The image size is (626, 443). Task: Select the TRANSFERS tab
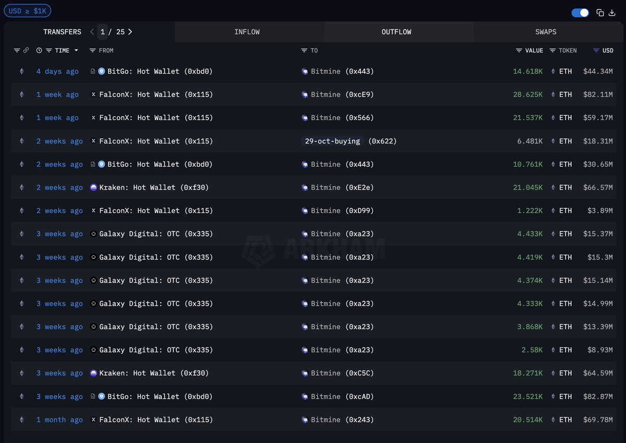[x=62, y=32]
